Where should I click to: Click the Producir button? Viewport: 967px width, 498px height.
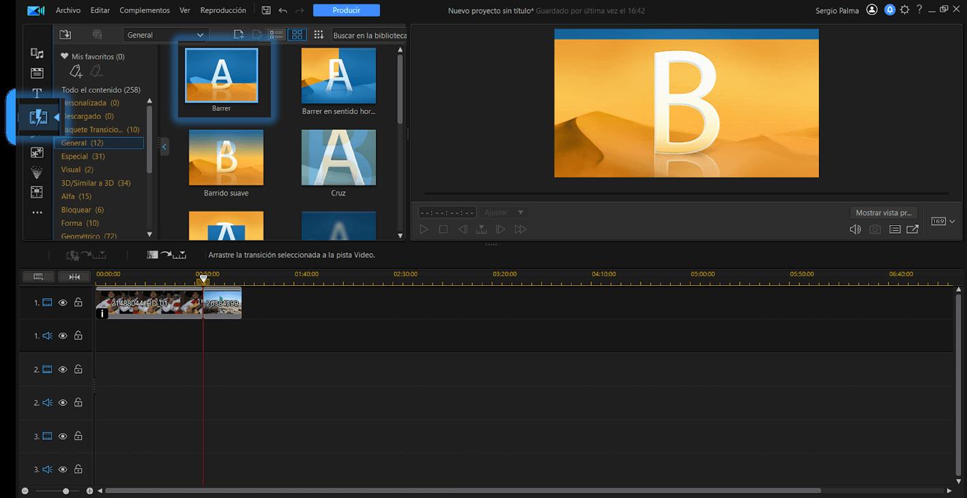tap(347, 10)
